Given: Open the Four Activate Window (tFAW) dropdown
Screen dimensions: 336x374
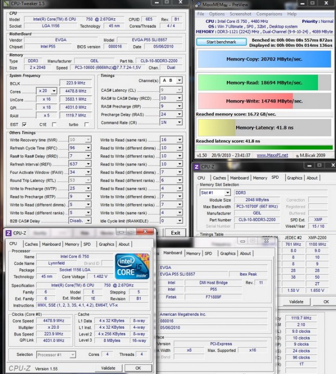Looking at the screenshot, I should 88,172.
